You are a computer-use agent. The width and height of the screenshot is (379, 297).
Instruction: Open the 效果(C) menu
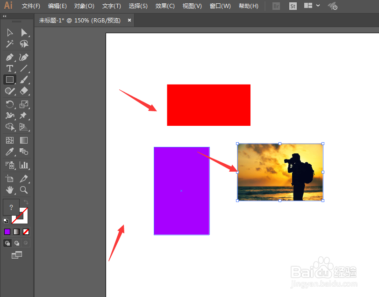tap(164, 6)
